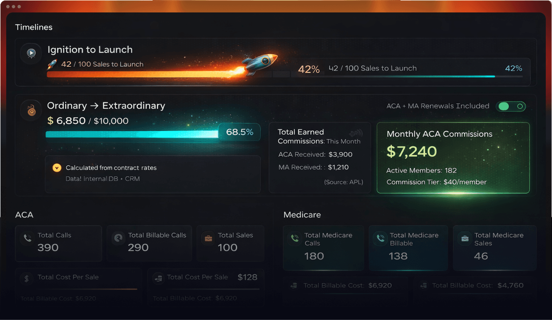This screenshot has width=552, height=320.
Task: Click the 68.5% progress badge
Action: point(239,132)
